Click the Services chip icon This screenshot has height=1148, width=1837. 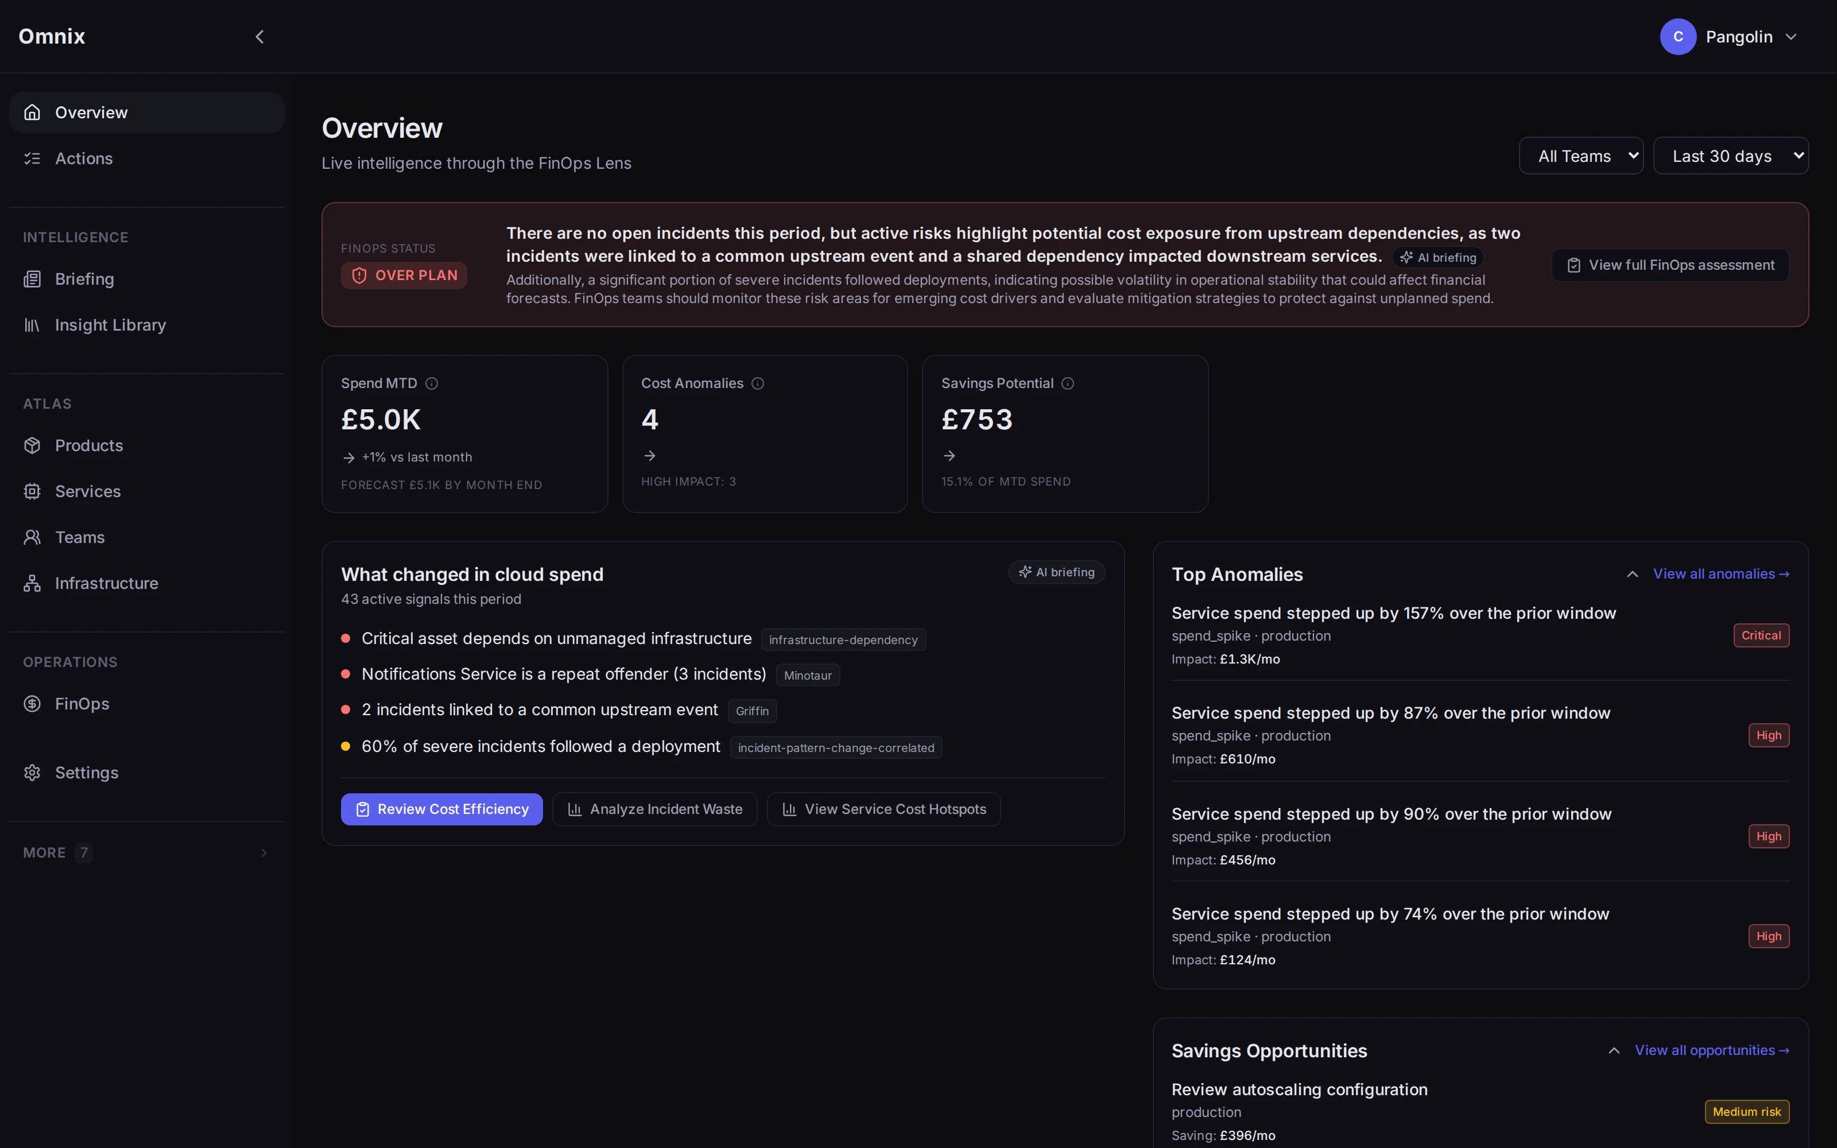click(x=32, y=491)
